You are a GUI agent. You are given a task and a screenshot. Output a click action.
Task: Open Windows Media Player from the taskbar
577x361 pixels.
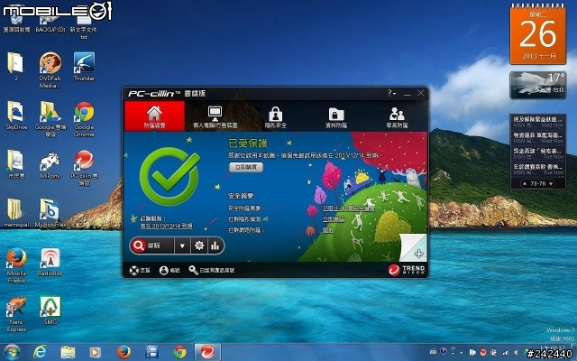96,353
